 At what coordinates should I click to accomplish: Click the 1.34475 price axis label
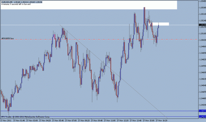(203, 92)
